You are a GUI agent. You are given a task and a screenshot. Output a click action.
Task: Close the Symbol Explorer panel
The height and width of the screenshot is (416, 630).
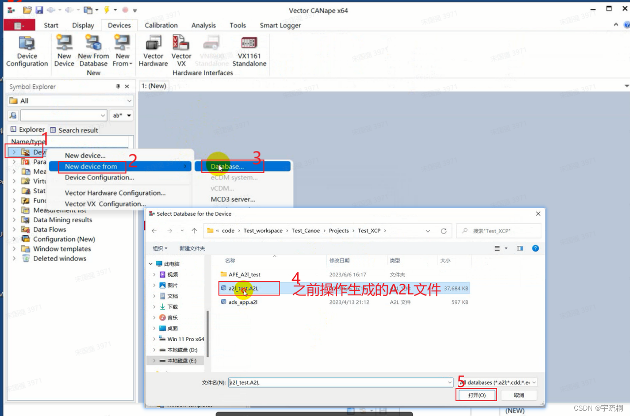click(x=127, y=87)
